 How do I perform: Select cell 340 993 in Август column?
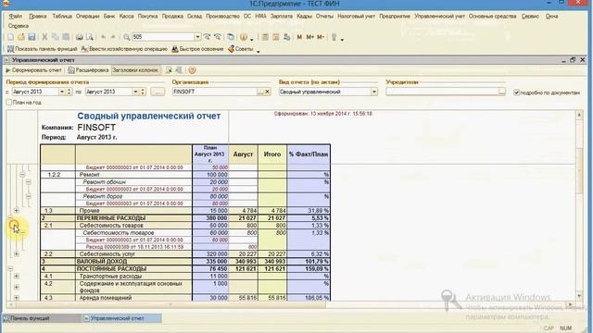[243, 261]
